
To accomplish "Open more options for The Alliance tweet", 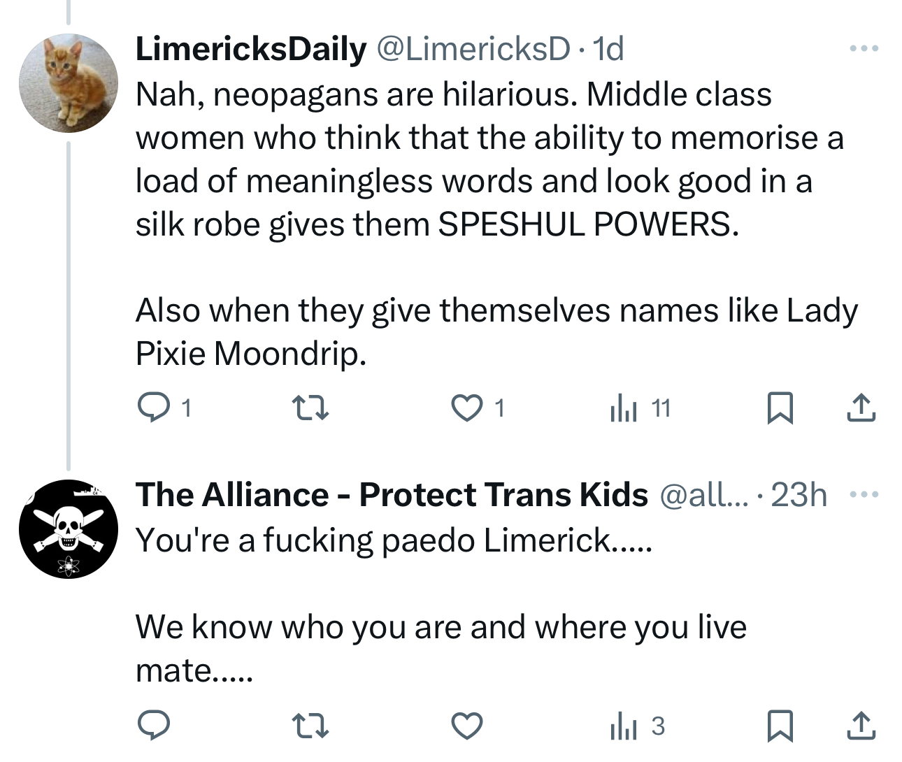I will 864,495.
